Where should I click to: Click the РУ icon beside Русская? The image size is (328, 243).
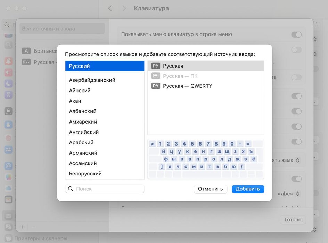pos(156,66)
